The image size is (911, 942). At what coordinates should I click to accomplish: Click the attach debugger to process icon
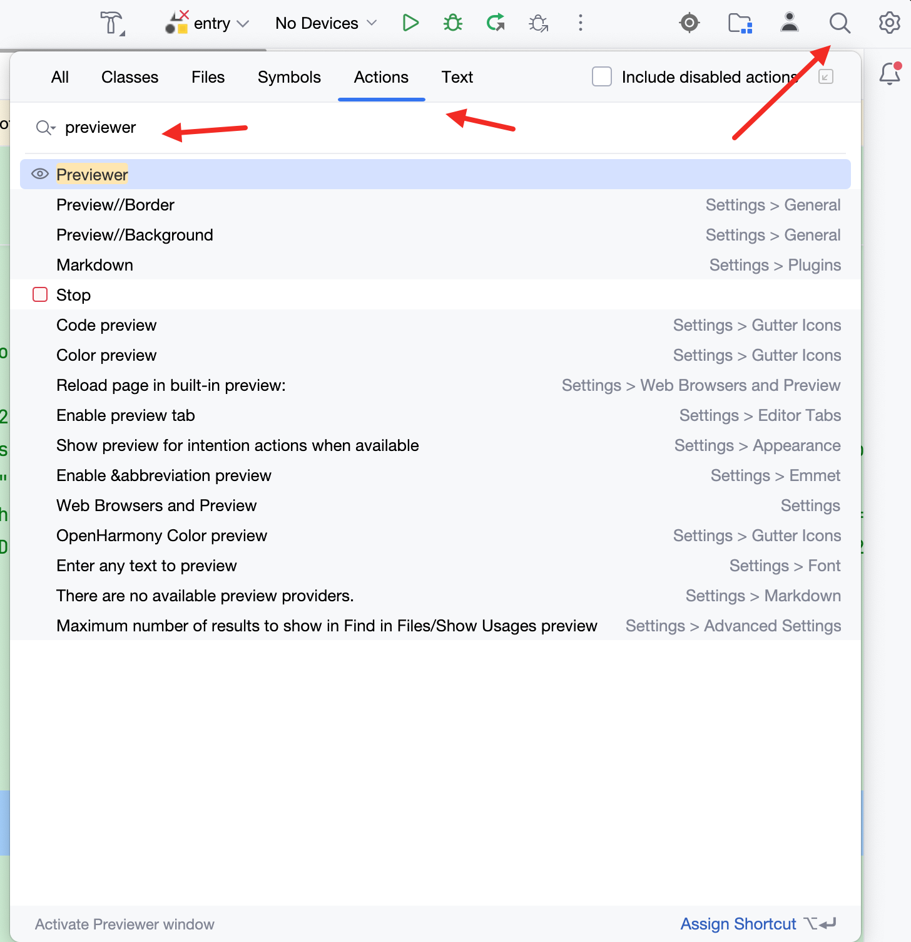(x=538, y=24)
